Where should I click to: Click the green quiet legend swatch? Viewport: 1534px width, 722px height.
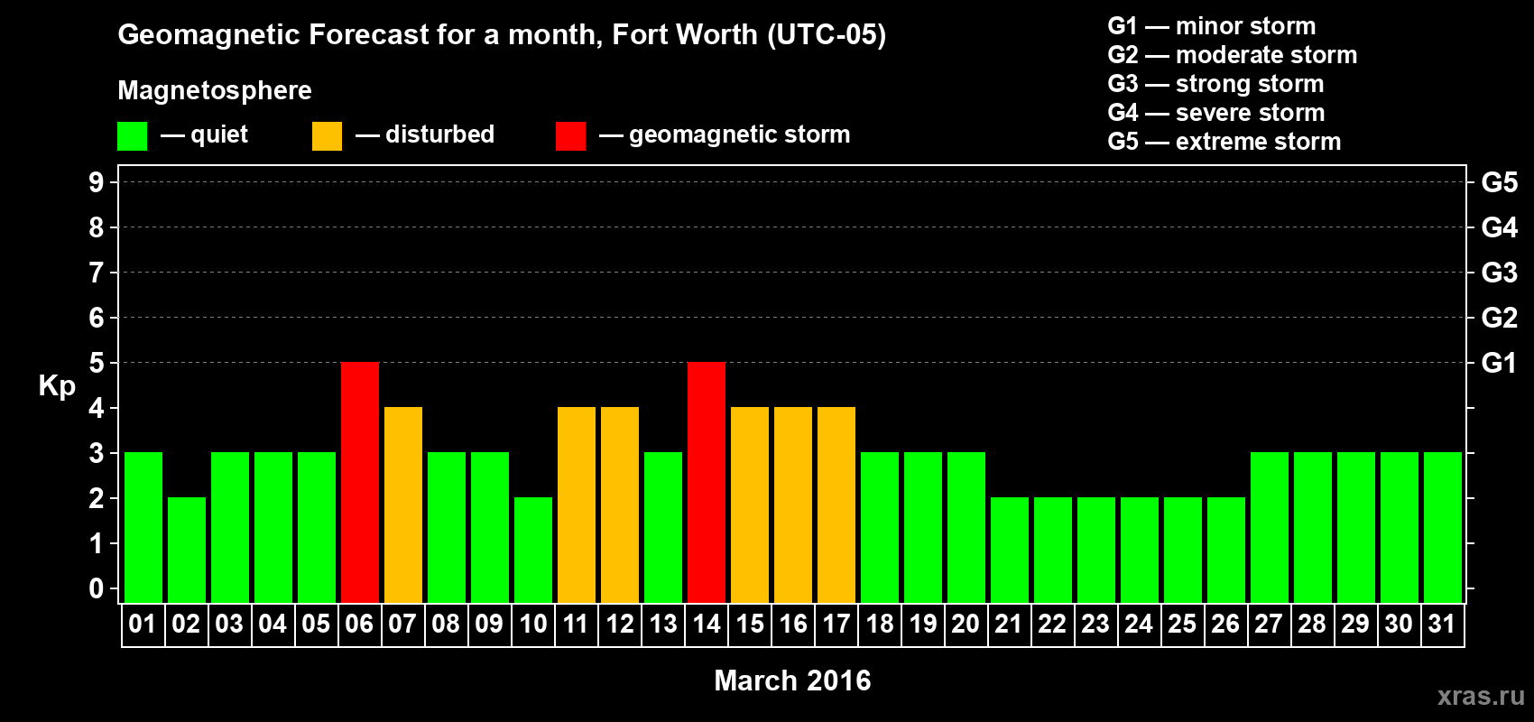[132, 136]
